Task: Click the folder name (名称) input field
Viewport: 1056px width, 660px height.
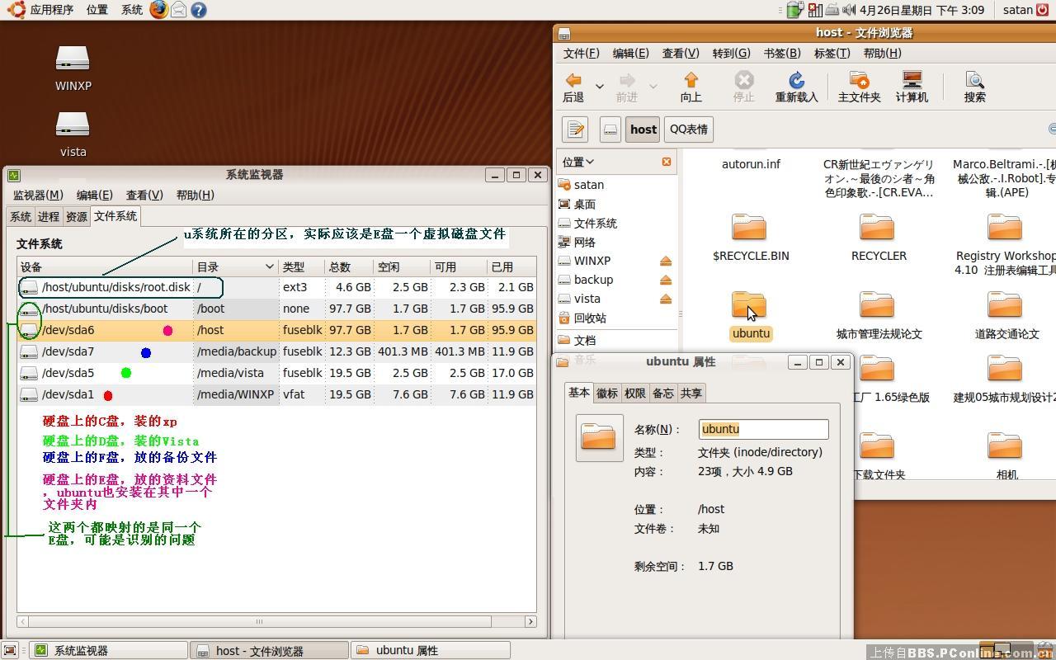Action: 763,429
